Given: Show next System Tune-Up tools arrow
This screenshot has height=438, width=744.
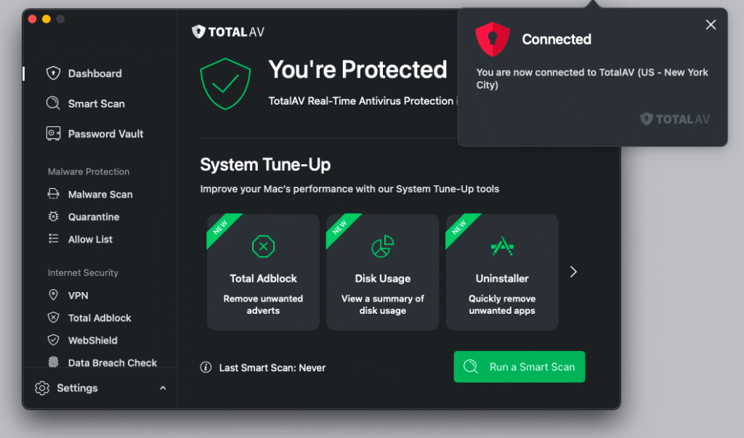Looking at the screenshot, I should coord(573,272).
